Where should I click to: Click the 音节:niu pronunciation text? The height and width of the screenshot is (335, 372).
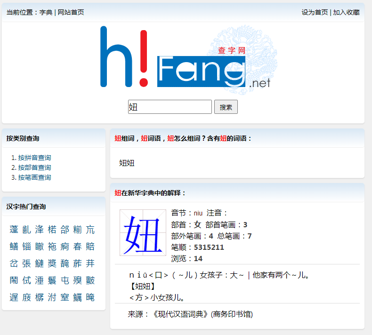187,213
